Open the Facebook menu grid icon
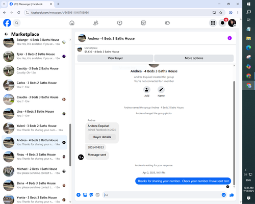Screen dimensions: 255x204 click(213, 23)
